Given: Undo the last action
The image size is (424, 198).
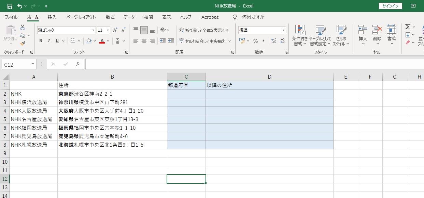Looking at the screenshot, I should [20, 6].
